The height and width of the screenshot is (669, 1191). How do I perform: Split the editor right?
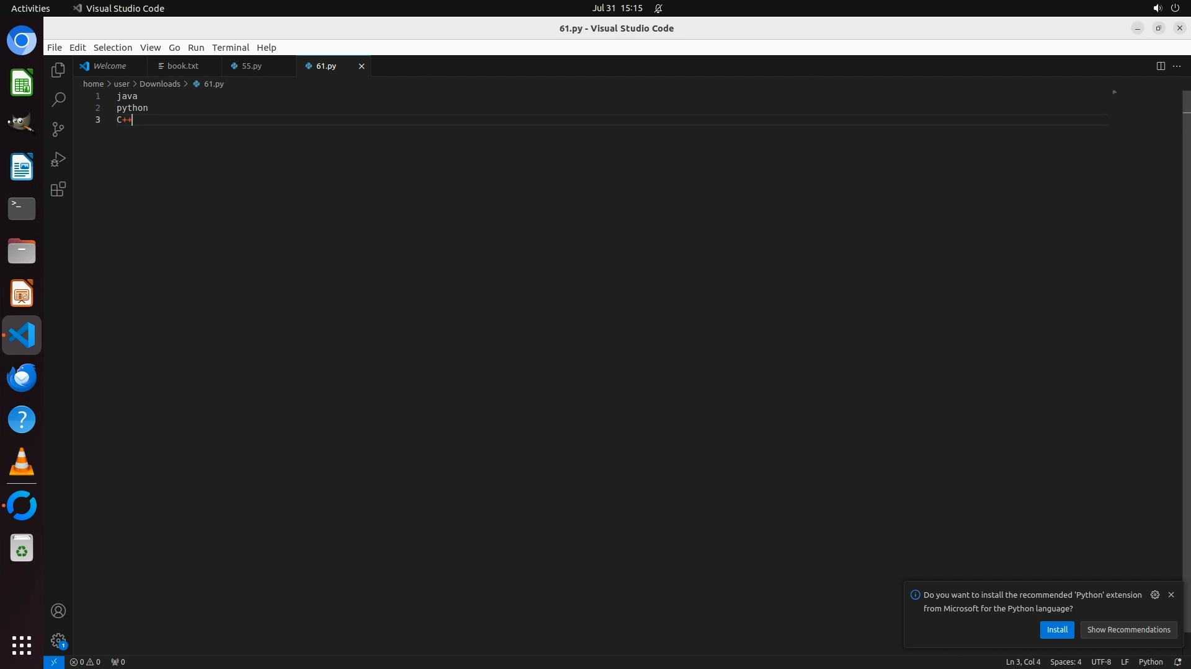(x=1161, y=66)
